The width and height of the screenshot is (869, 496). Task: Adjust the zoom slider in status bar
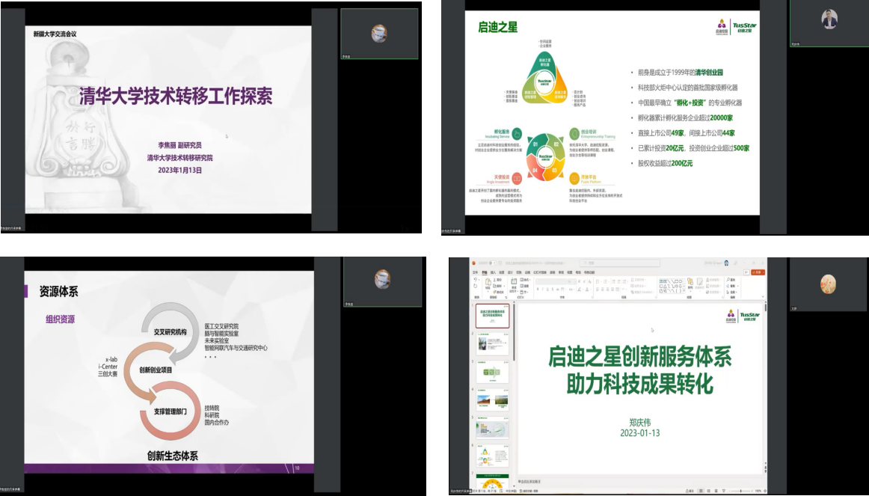coord(742,491)
